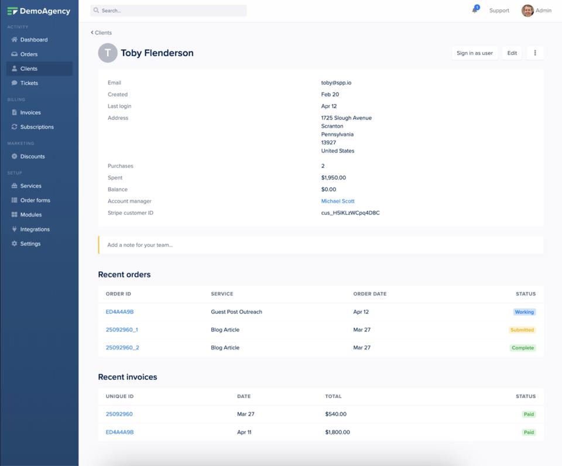Image resolution: width=562 pixels, height=466 pixels.
Task: Select Tickets in the sidebar
Action: (x=29, y=83)
